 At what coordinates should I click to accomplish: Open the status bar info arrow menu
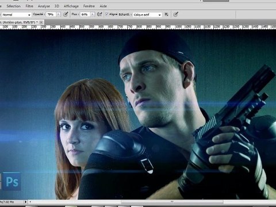[26, 202]
